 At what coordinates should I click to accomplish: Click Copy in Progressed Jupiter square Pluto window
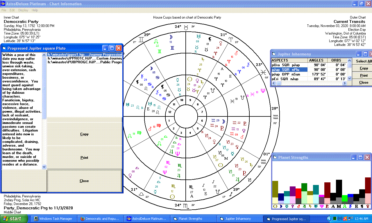coord(84,134)
